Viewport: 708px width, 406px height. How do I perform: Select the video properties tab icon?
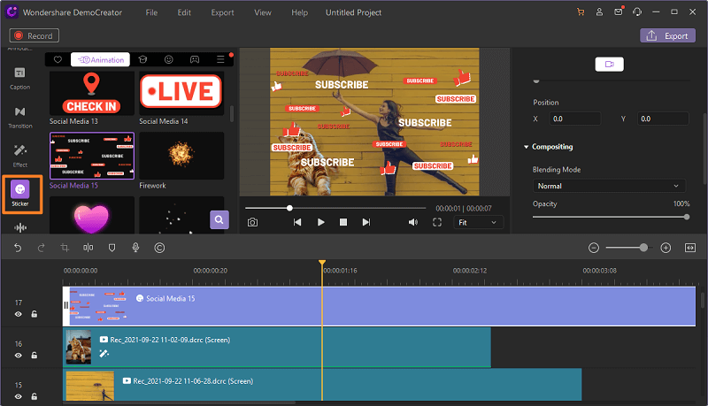[609, 64]
